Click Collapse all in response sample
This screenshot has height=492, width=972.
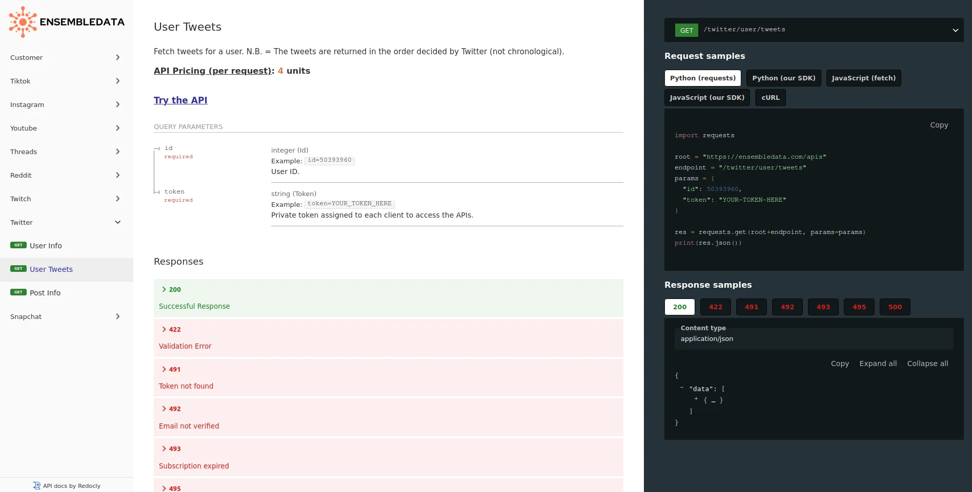click(x=927, y=363)
